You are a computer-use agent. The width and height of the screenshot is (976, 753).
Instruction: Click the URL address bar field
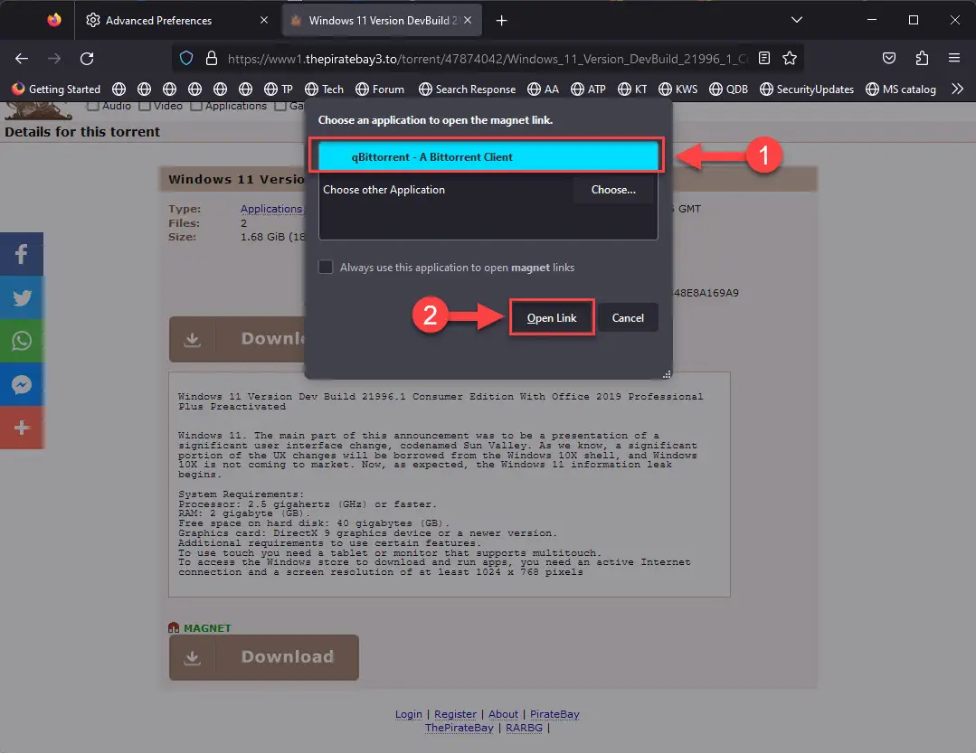(488, 59)
